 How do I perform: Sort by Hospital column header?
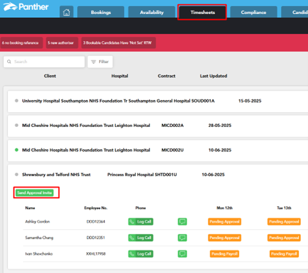[x=120, y=76]
